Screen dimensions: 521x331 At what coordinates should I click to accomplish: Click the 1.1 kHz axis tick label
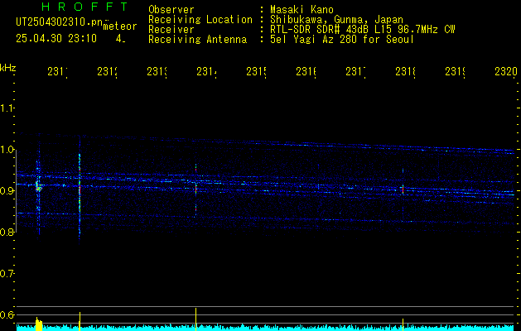[x=7, y=108]
